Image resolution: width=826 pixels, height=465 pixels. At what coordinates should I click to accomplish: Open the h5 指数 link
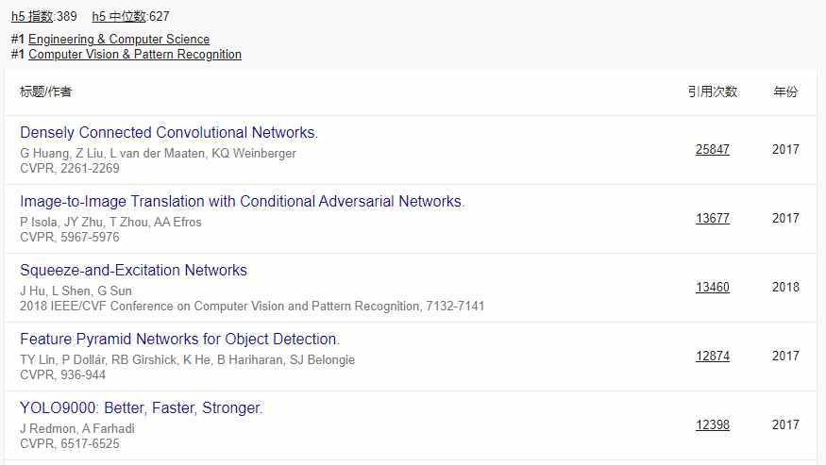coord(32,16)
